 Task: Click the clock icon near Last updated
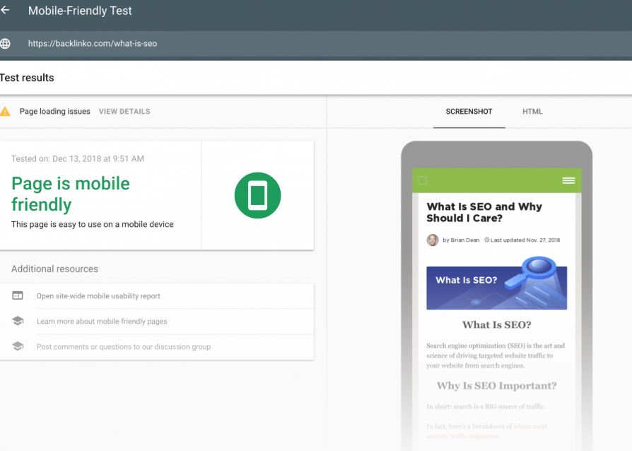486,240
